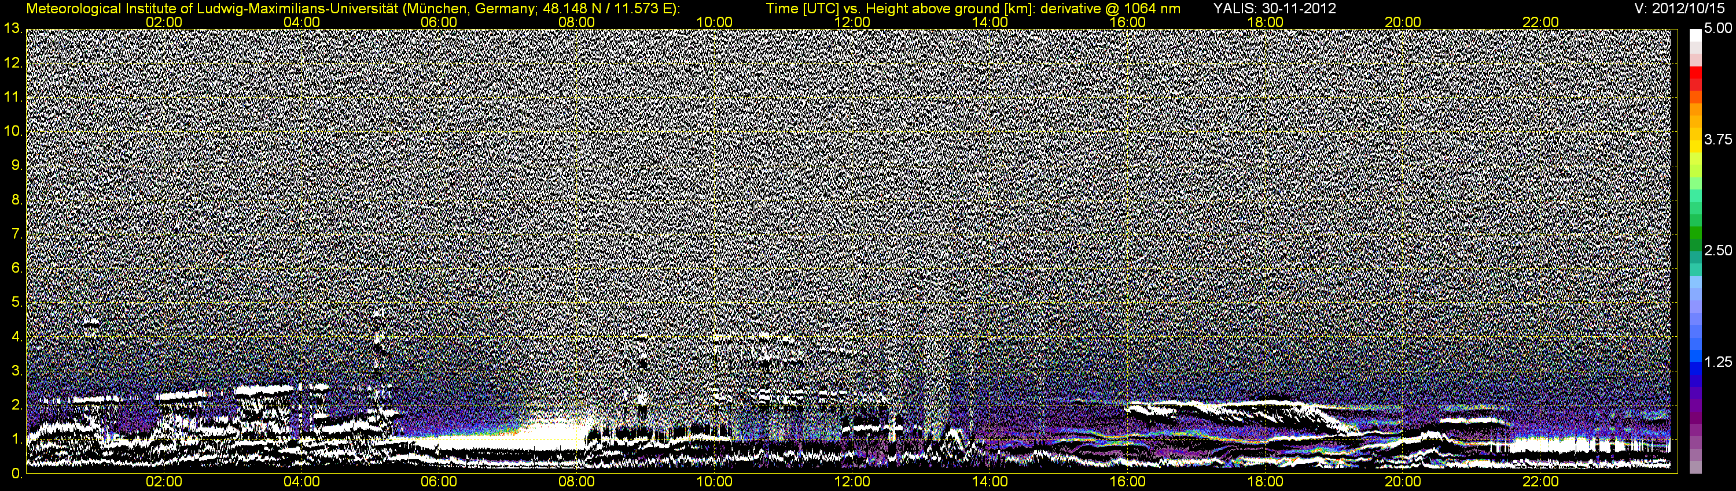Click the 5 km height axis label
Viewport: 1736px width, 491px height.
(16, 303)
